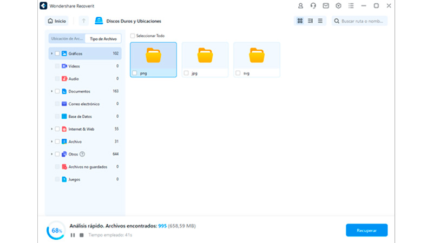This screenshot has width=433, height=243.
Task: Check the Seleccionar Todo checkbox
Action: pyautogui.click(x=133, y=36)
